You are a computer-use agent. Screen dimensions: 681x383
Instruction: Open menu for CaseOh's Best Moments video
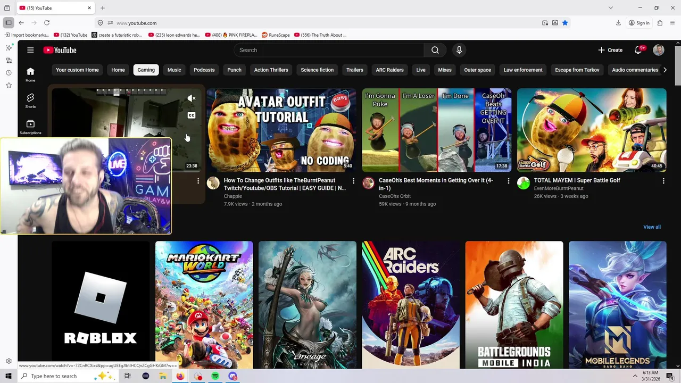[x=508, y=181]
